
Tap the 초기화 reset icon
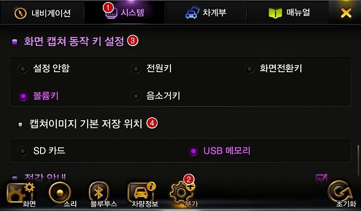pyautogui.click(x=341, y=193)
